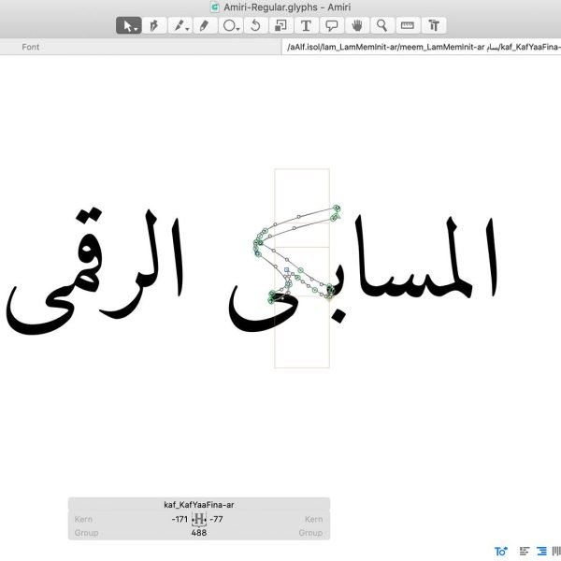Select the Pencil tool

coord(205,25)
